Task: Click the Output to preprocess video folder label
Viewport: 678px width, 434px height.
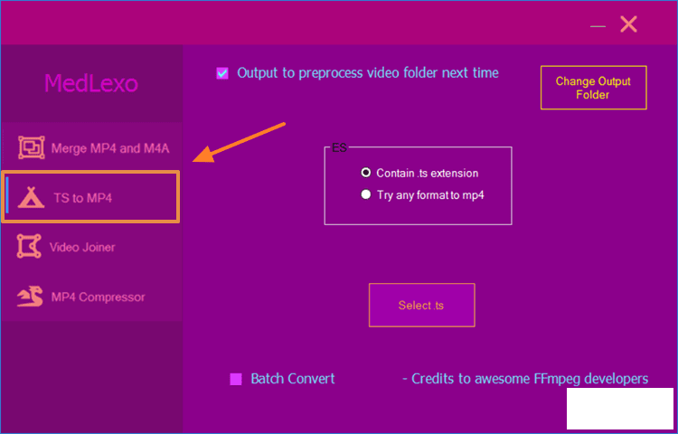Action: tap(368, 72)
